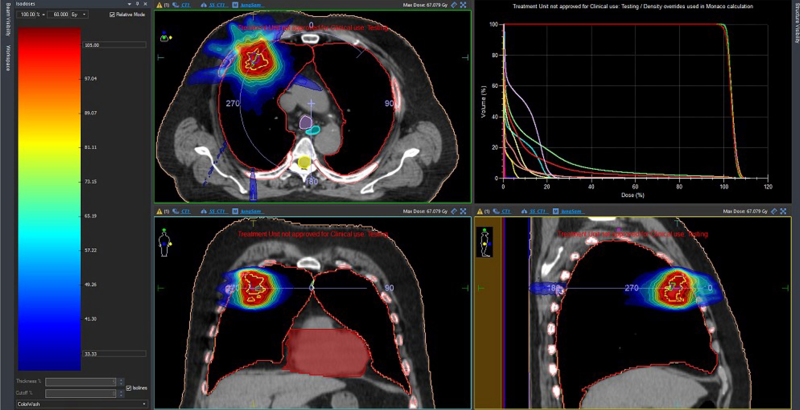The height and width of the screenshot is (410, 800).
Task: Click the 105.00 upper isodose level box
Action: click(x=114, y=45)
